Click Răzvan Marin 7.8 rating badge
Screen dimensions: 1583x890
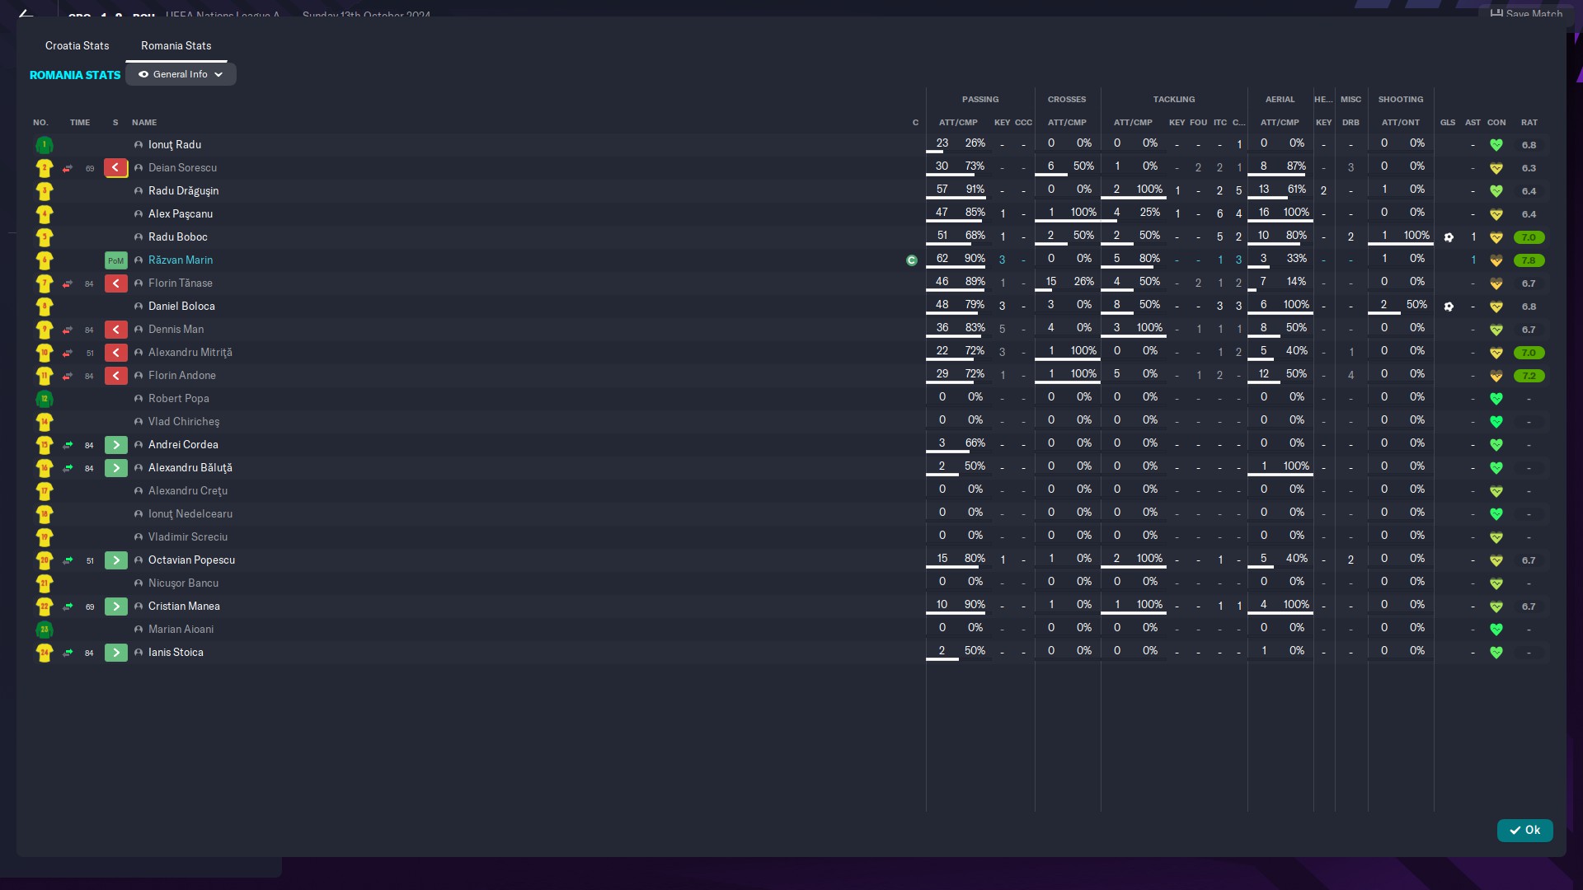pyautogui.click(x=1529, y=260)
